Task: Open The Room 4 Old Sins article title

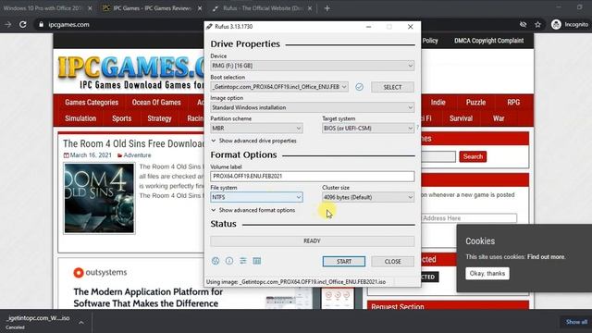Action: tap(133, 144)
